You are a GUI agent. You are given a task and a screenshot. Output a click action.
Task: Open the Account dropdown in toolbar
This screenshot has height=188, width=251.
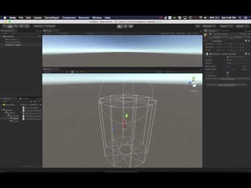pyautogui.click(x=209, y=26)
